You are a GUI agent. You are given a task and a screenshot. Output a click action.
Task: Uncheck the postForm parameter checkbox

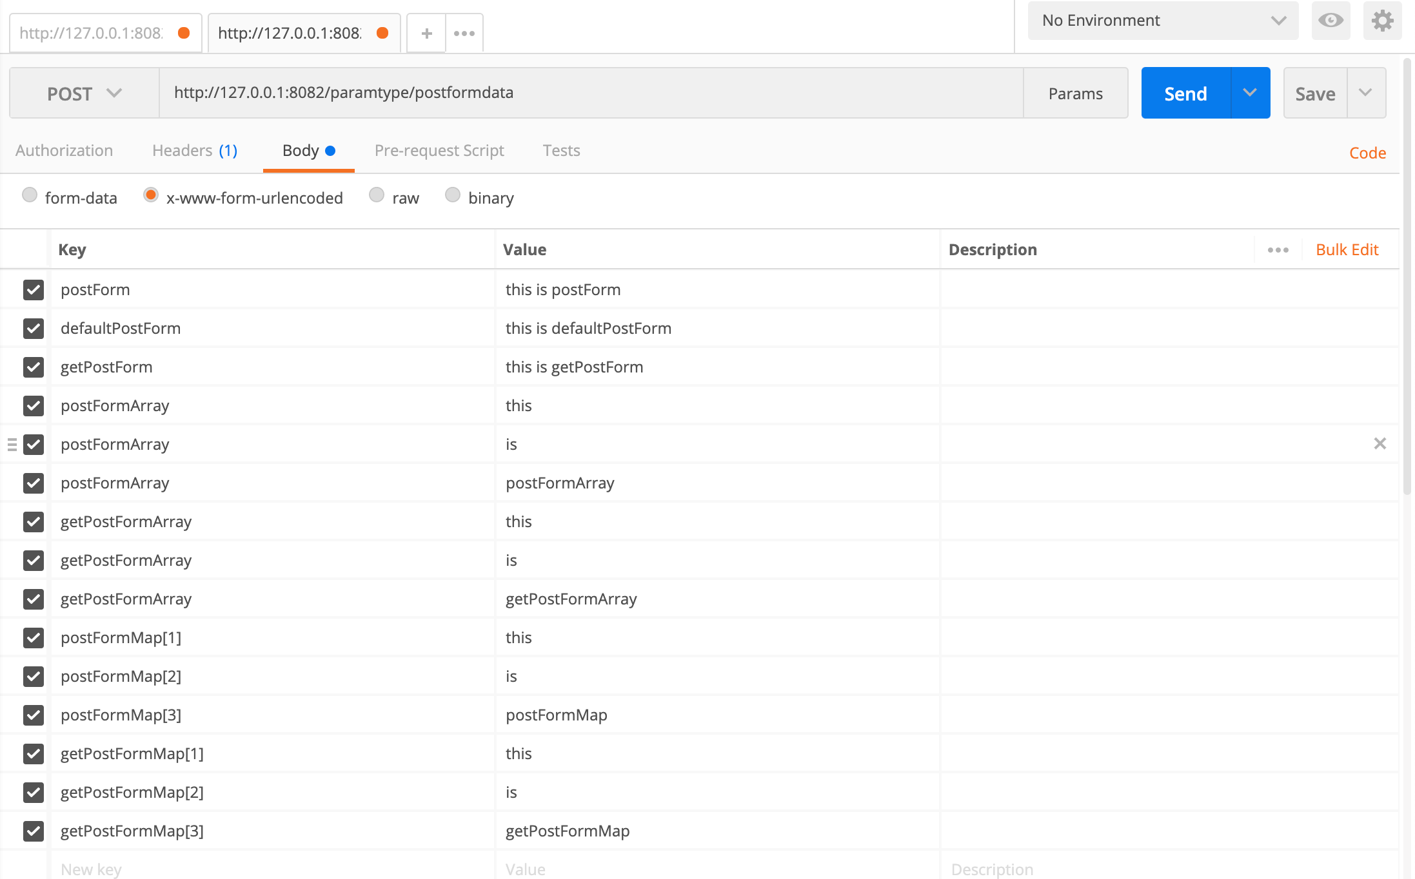34,290
